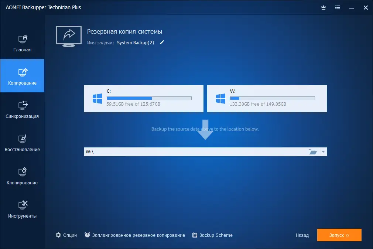The image size is (373, 249).
Task: Open the Backup Scheme configuration
Action: point(212,235)
